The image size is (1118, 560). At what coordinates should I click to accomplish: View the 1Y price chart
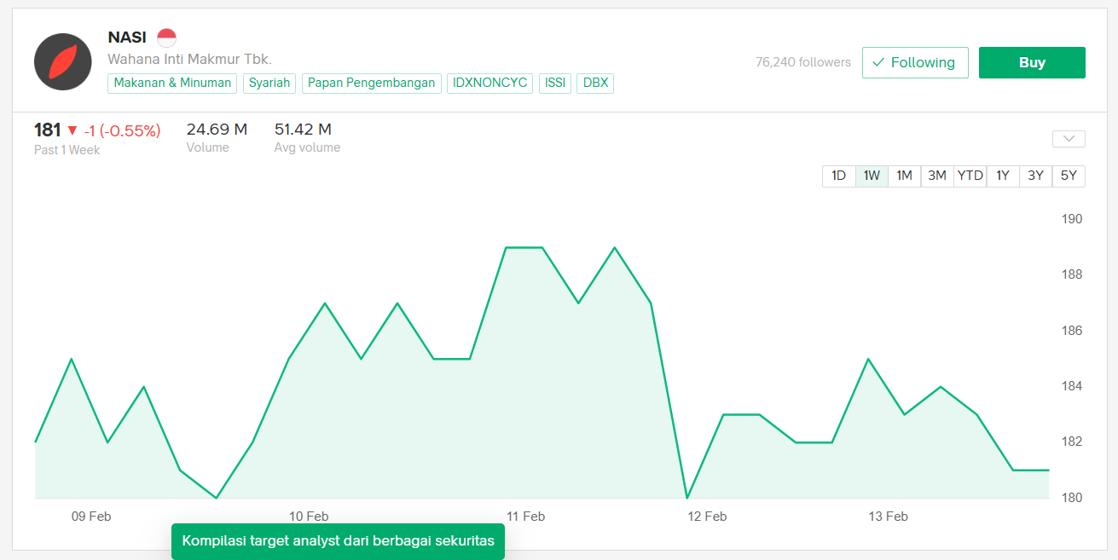[1003, 176]
